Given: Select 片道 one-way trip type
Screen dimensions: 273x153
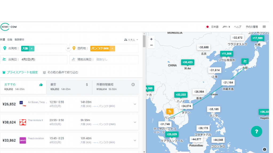Looking at the screenshot, I should tap(3, 40).
